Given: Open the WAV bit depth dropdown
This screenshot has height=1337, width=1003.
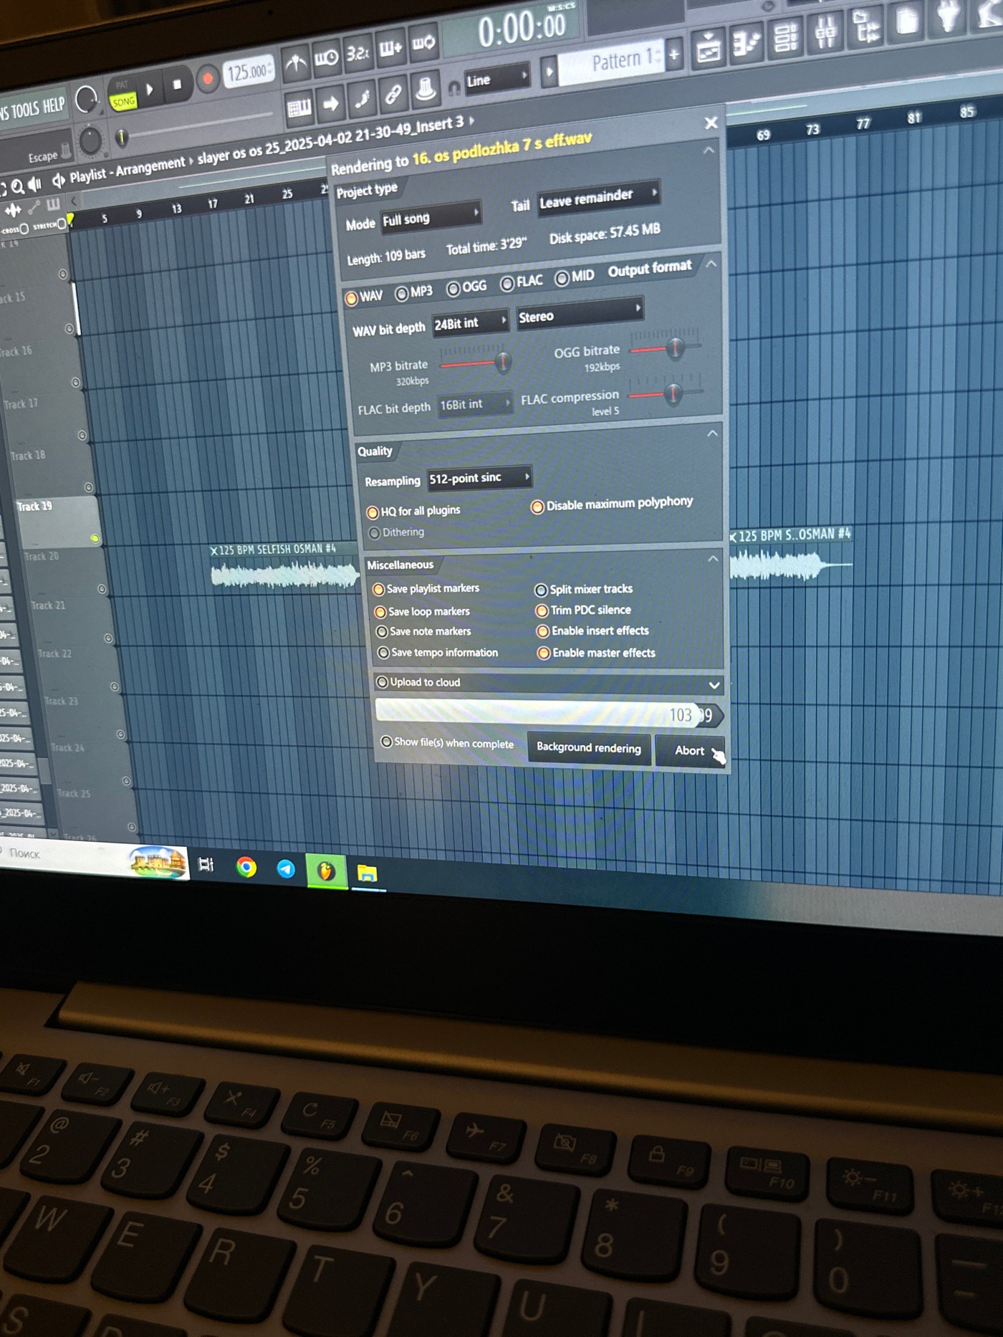Looking at the screenshot, I should click(x=470, y=323).
